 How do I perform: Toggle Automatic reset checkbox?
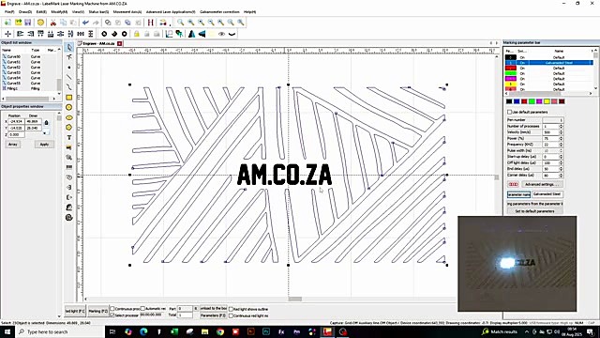(x=142, y=309)
